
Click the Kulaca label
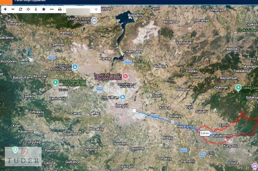point(165,108)
